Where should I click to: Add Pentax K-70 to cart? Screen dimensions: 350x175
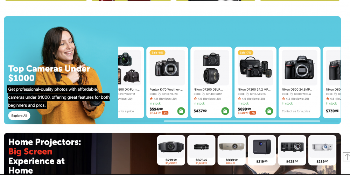(181, 111)
